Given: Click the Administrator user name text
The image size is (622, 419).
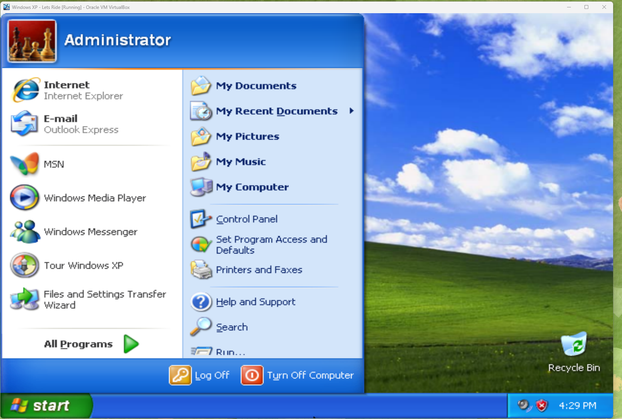Looking at the screenshot, I should point(118,40).
